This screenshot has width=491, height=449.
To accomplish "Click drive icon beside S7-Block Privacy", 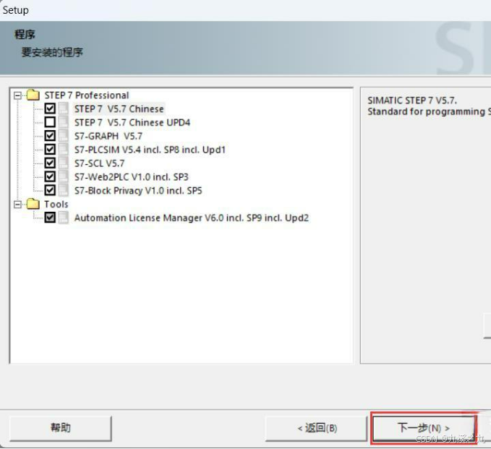I will [x=63, y=190].
